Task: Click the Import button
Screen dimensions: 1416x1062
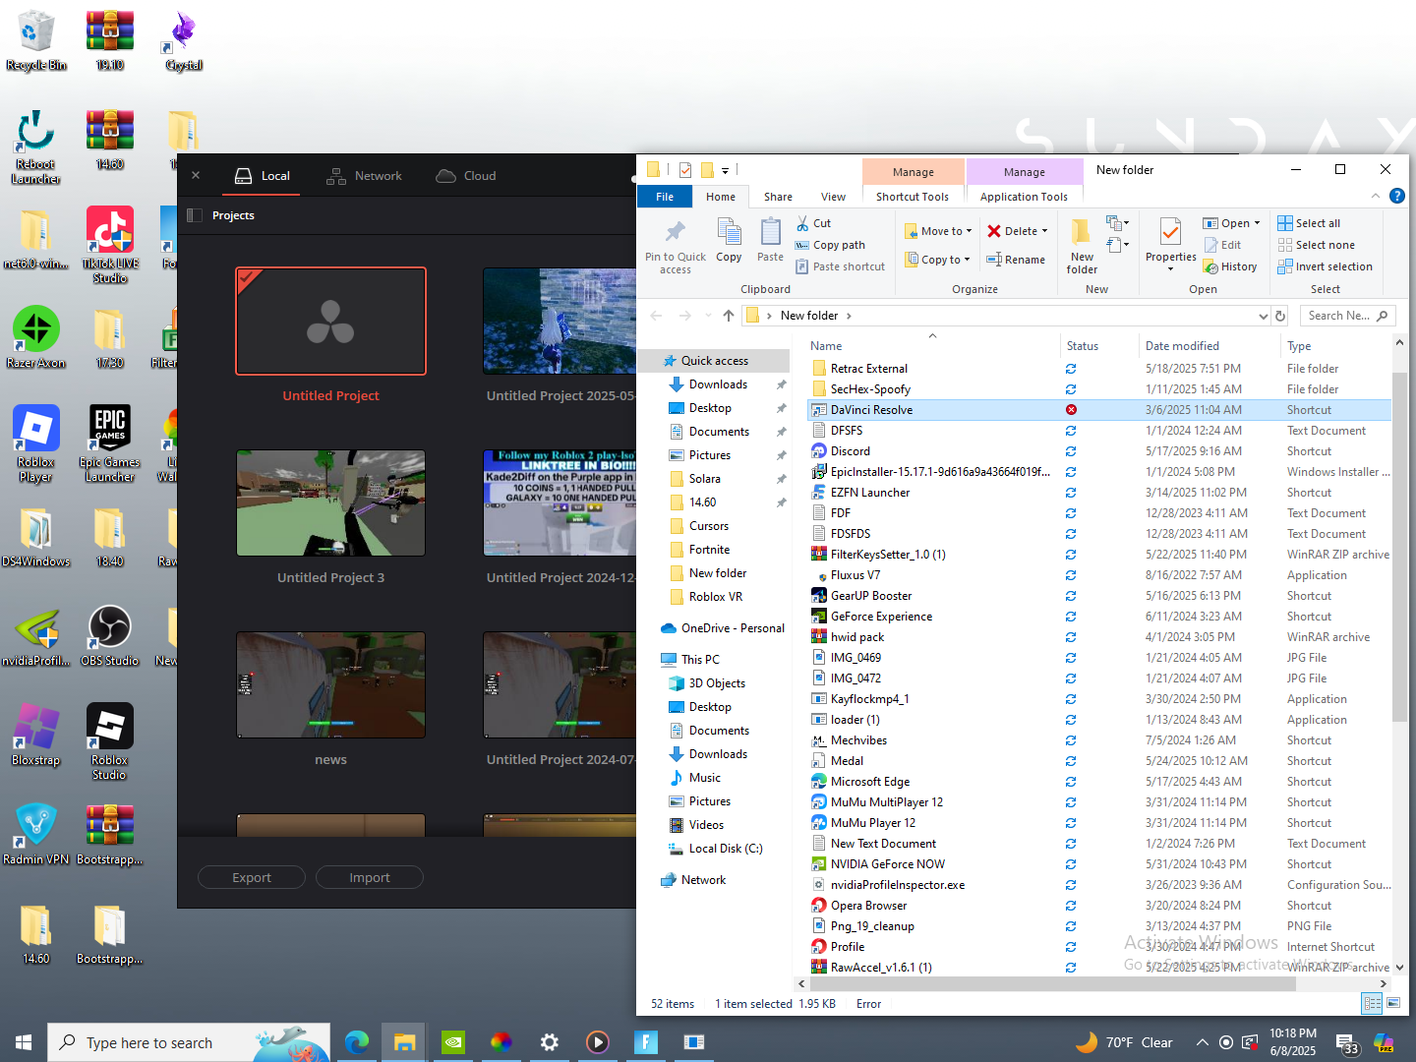Action: pos(370,877)
